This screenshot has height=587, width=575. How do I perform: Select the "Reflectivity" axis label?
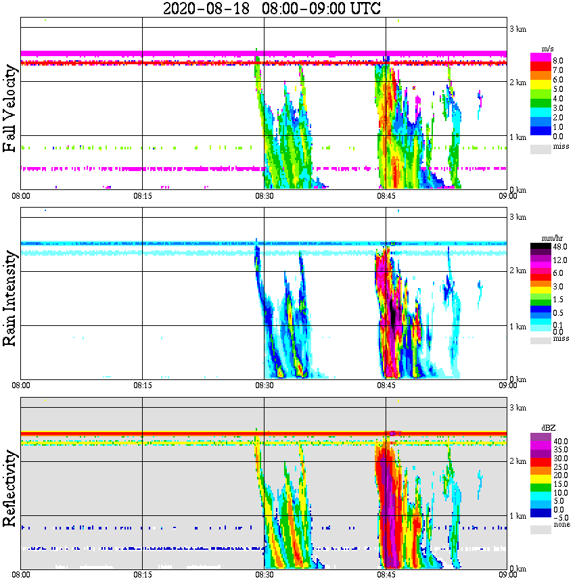[9, 488]
